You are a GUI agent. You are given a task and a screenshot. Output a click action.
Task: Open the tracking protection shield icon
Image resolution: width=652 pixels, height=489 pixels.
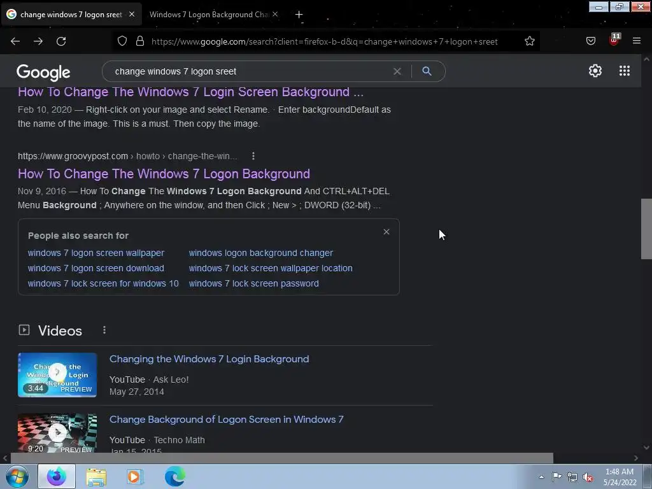(122, 41)
